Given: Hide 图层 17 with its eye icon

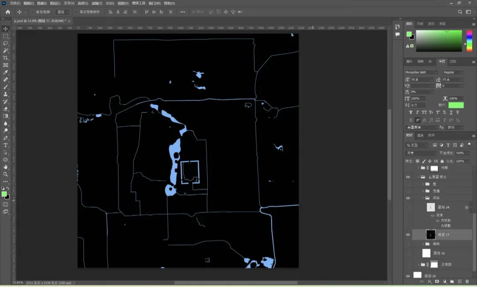Looking at the screenshot, I should [408, 235].
